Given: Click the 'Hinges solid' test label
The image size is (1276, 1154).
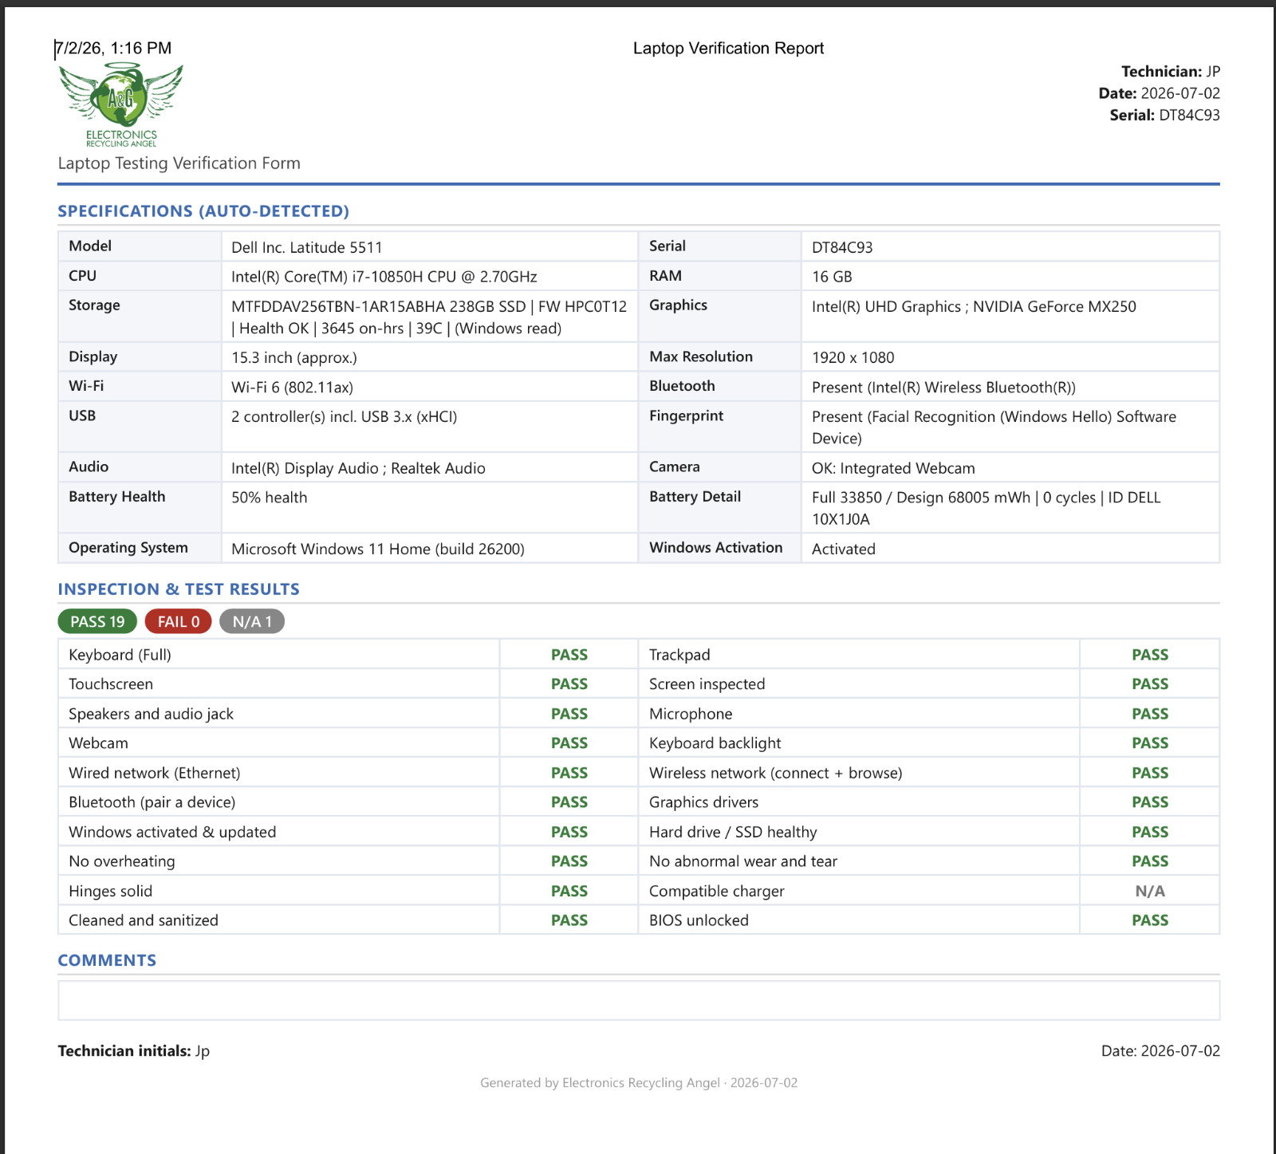Looking at the screenshot, I should click(x=110, y=891).
